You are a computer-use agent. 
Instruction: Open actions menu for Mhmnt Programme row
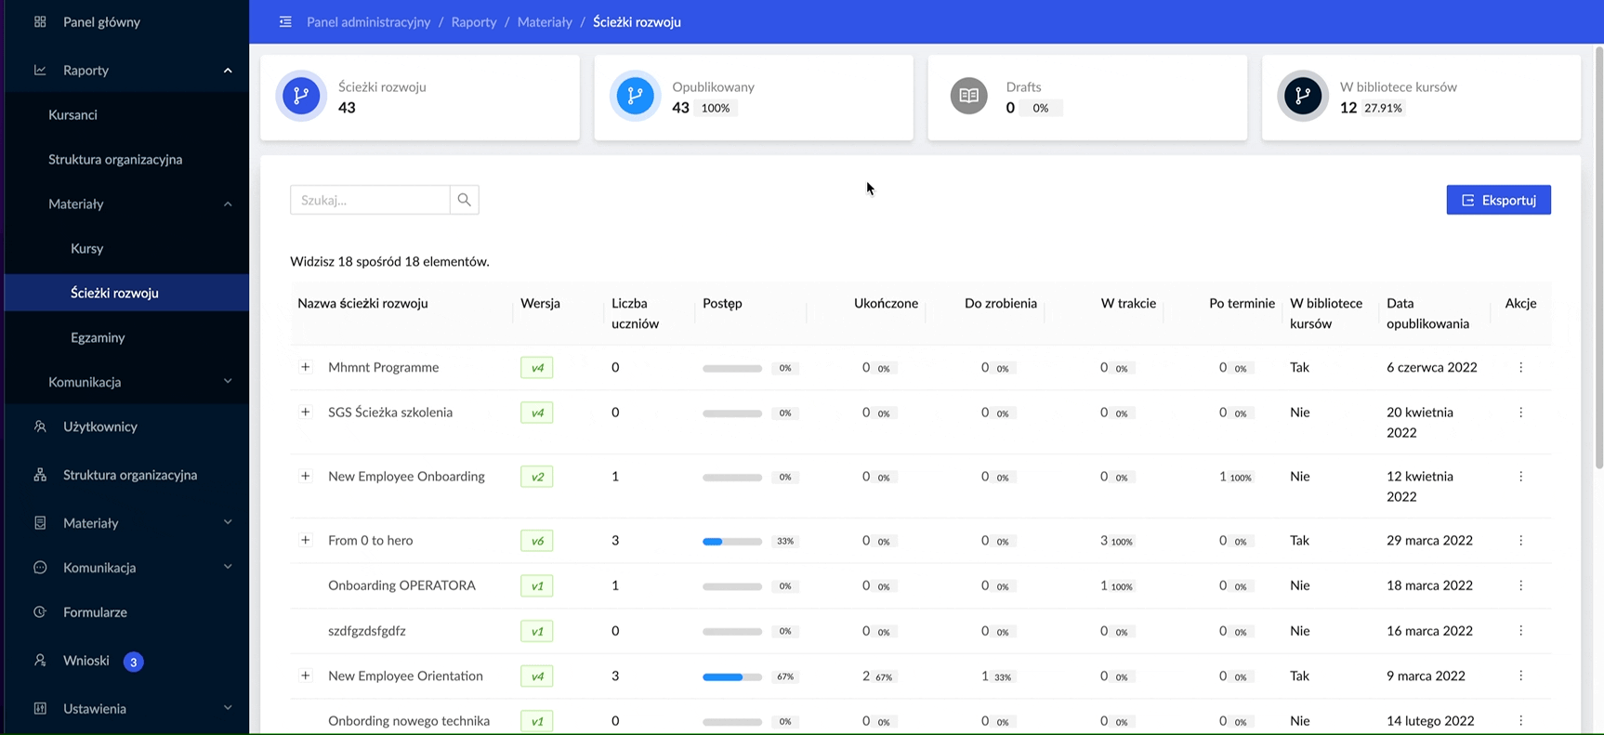[1520, 367]
